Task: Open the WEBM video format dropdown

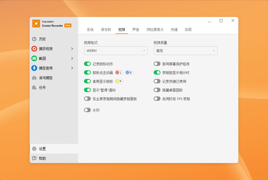Action: 116,51
